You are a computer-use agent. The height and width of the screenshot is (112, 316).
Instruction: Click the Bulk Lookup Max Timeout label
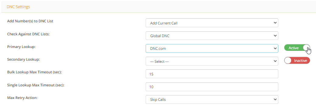coord(34,72)
